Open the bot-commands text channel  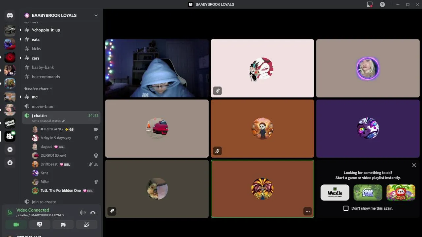coord(61,77)
